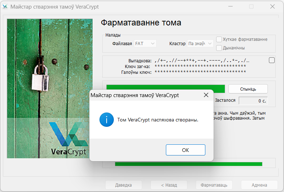Close the VeraCrypt wizard main window
Viewport: 284px width, 192px height.
(x=273, y=6)
